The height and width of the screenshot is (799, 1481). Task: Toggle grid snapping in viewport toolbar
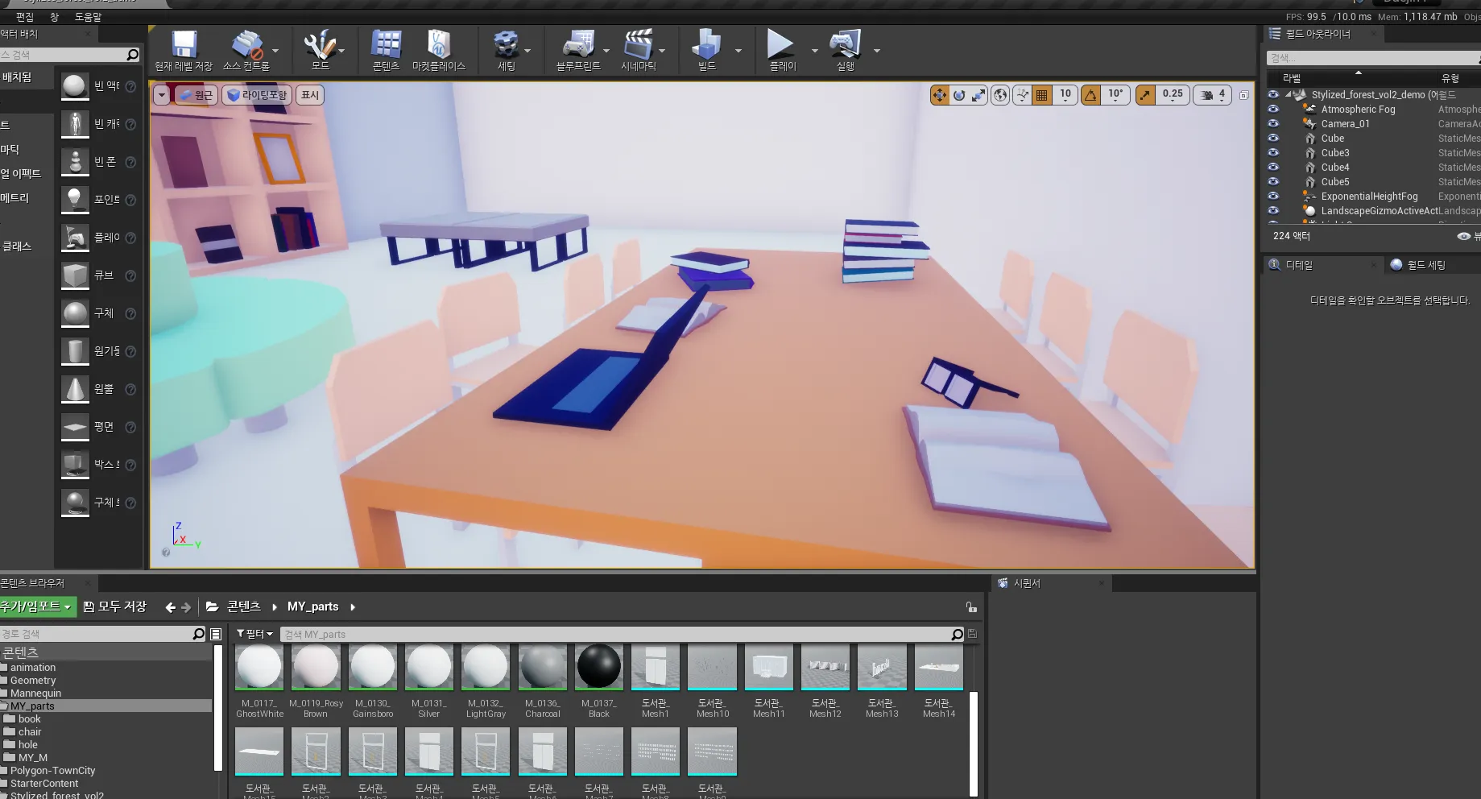(x=1042, y=95)
